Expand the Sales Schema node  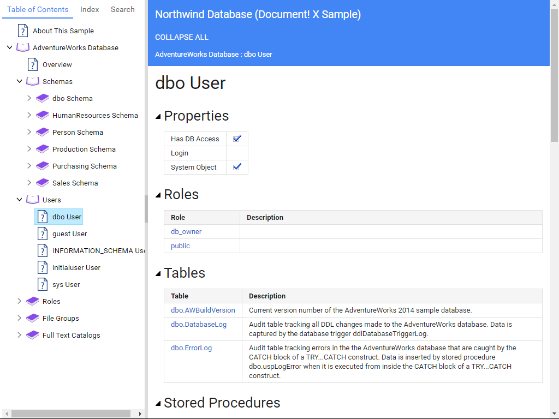[x=29, y=183]
